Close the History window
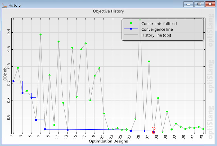Screen dimensions: 217x146 (x=210, y=4)
